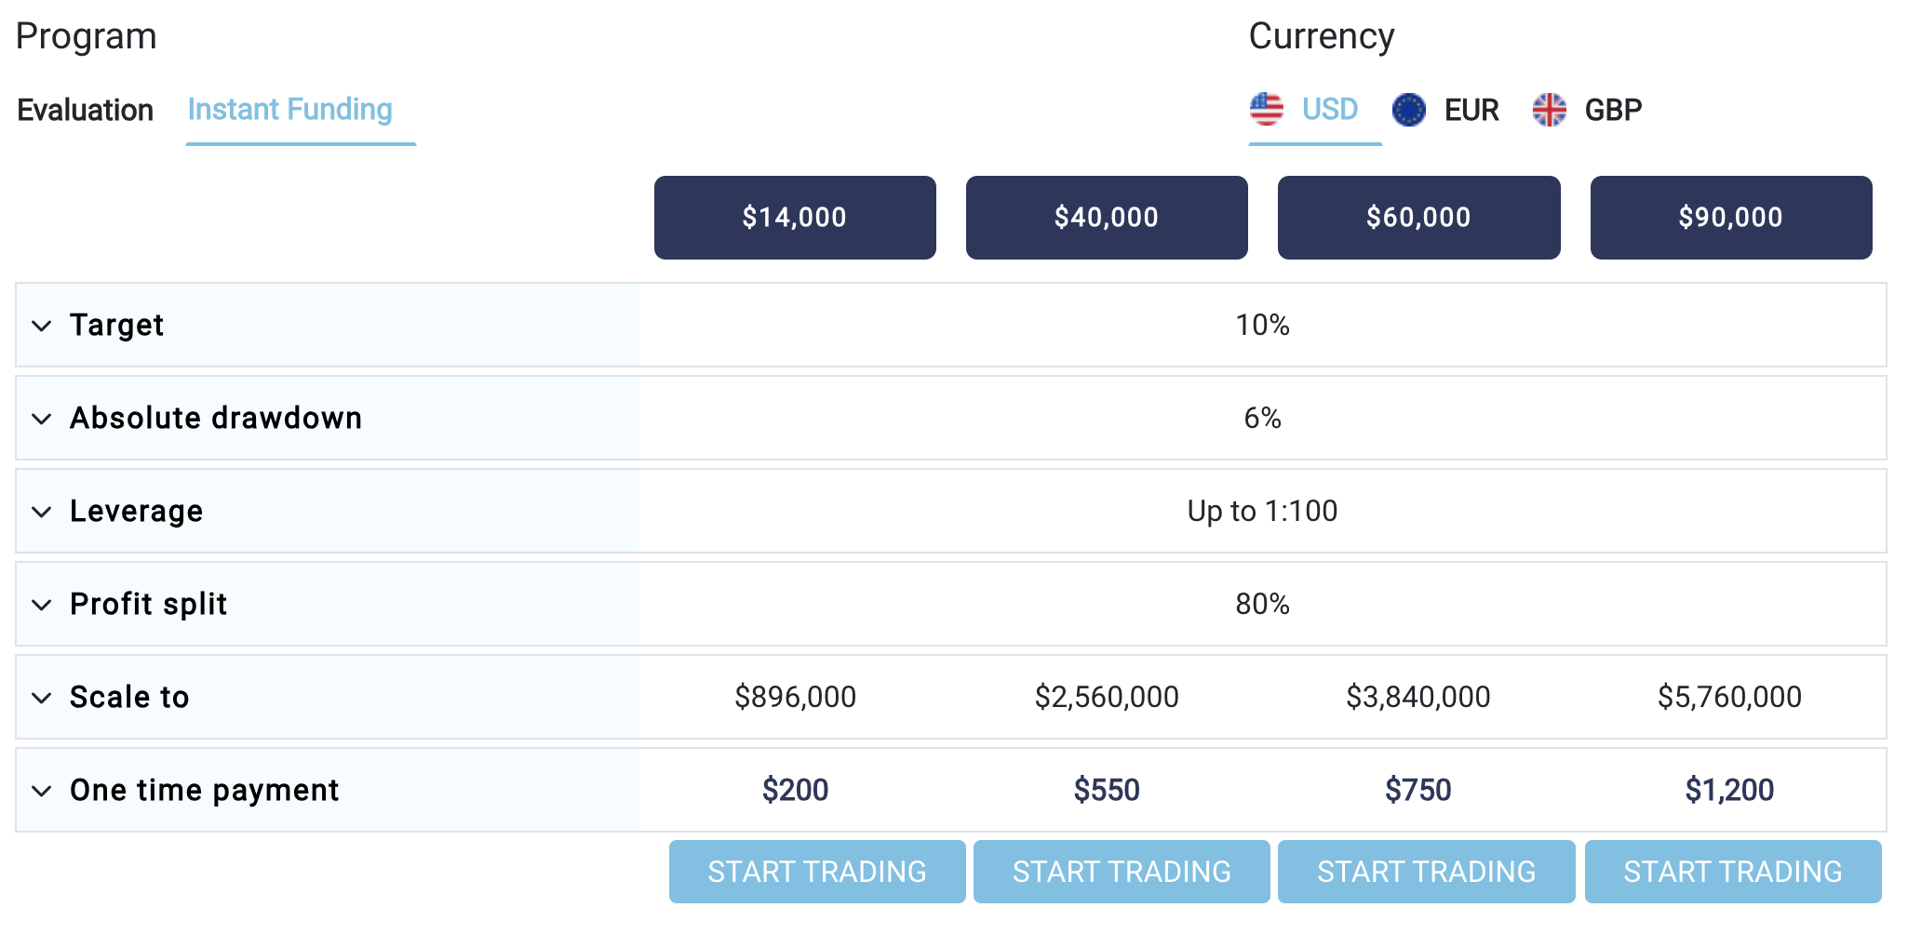Expand the Scale to chevron
Screen dimensions: 1908x934
click(x=41, y=698)
